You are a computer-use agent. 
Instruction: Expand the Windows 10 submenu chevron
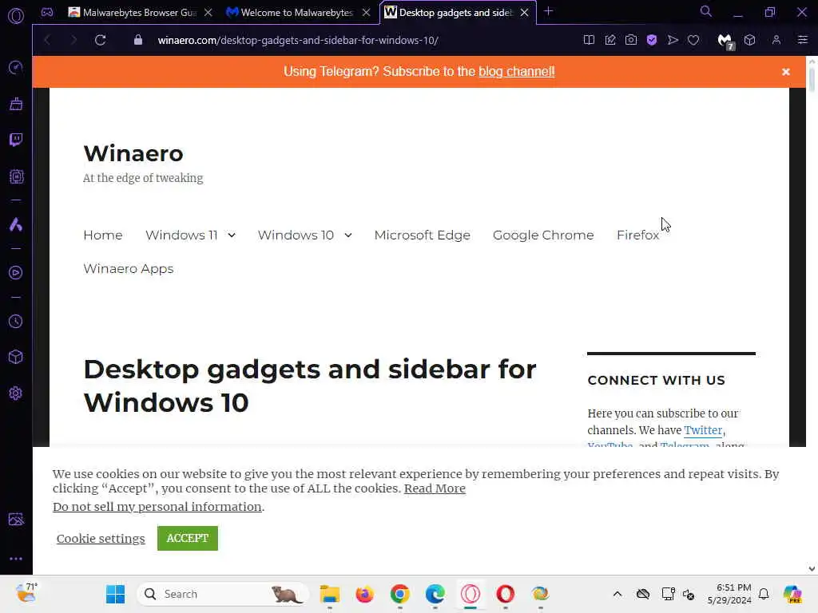pyautogui.click(x=348, y=235)
